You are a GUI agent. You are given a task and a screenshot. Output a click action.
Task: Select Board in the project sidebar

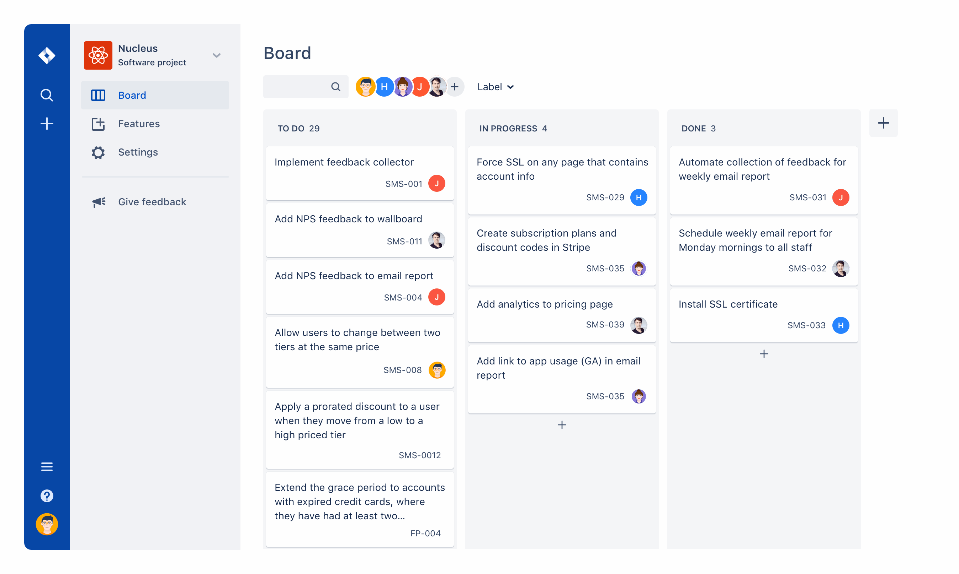(132, 95)
